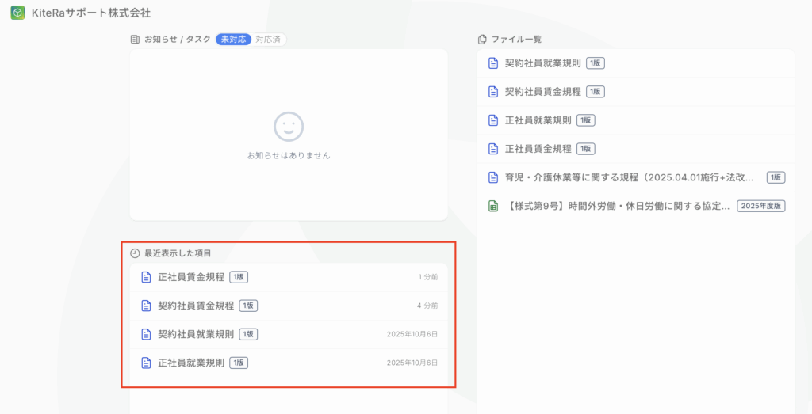
Task: Click the KiteRaサポート株式会社 company name
Action: click(x=90, y=13)
